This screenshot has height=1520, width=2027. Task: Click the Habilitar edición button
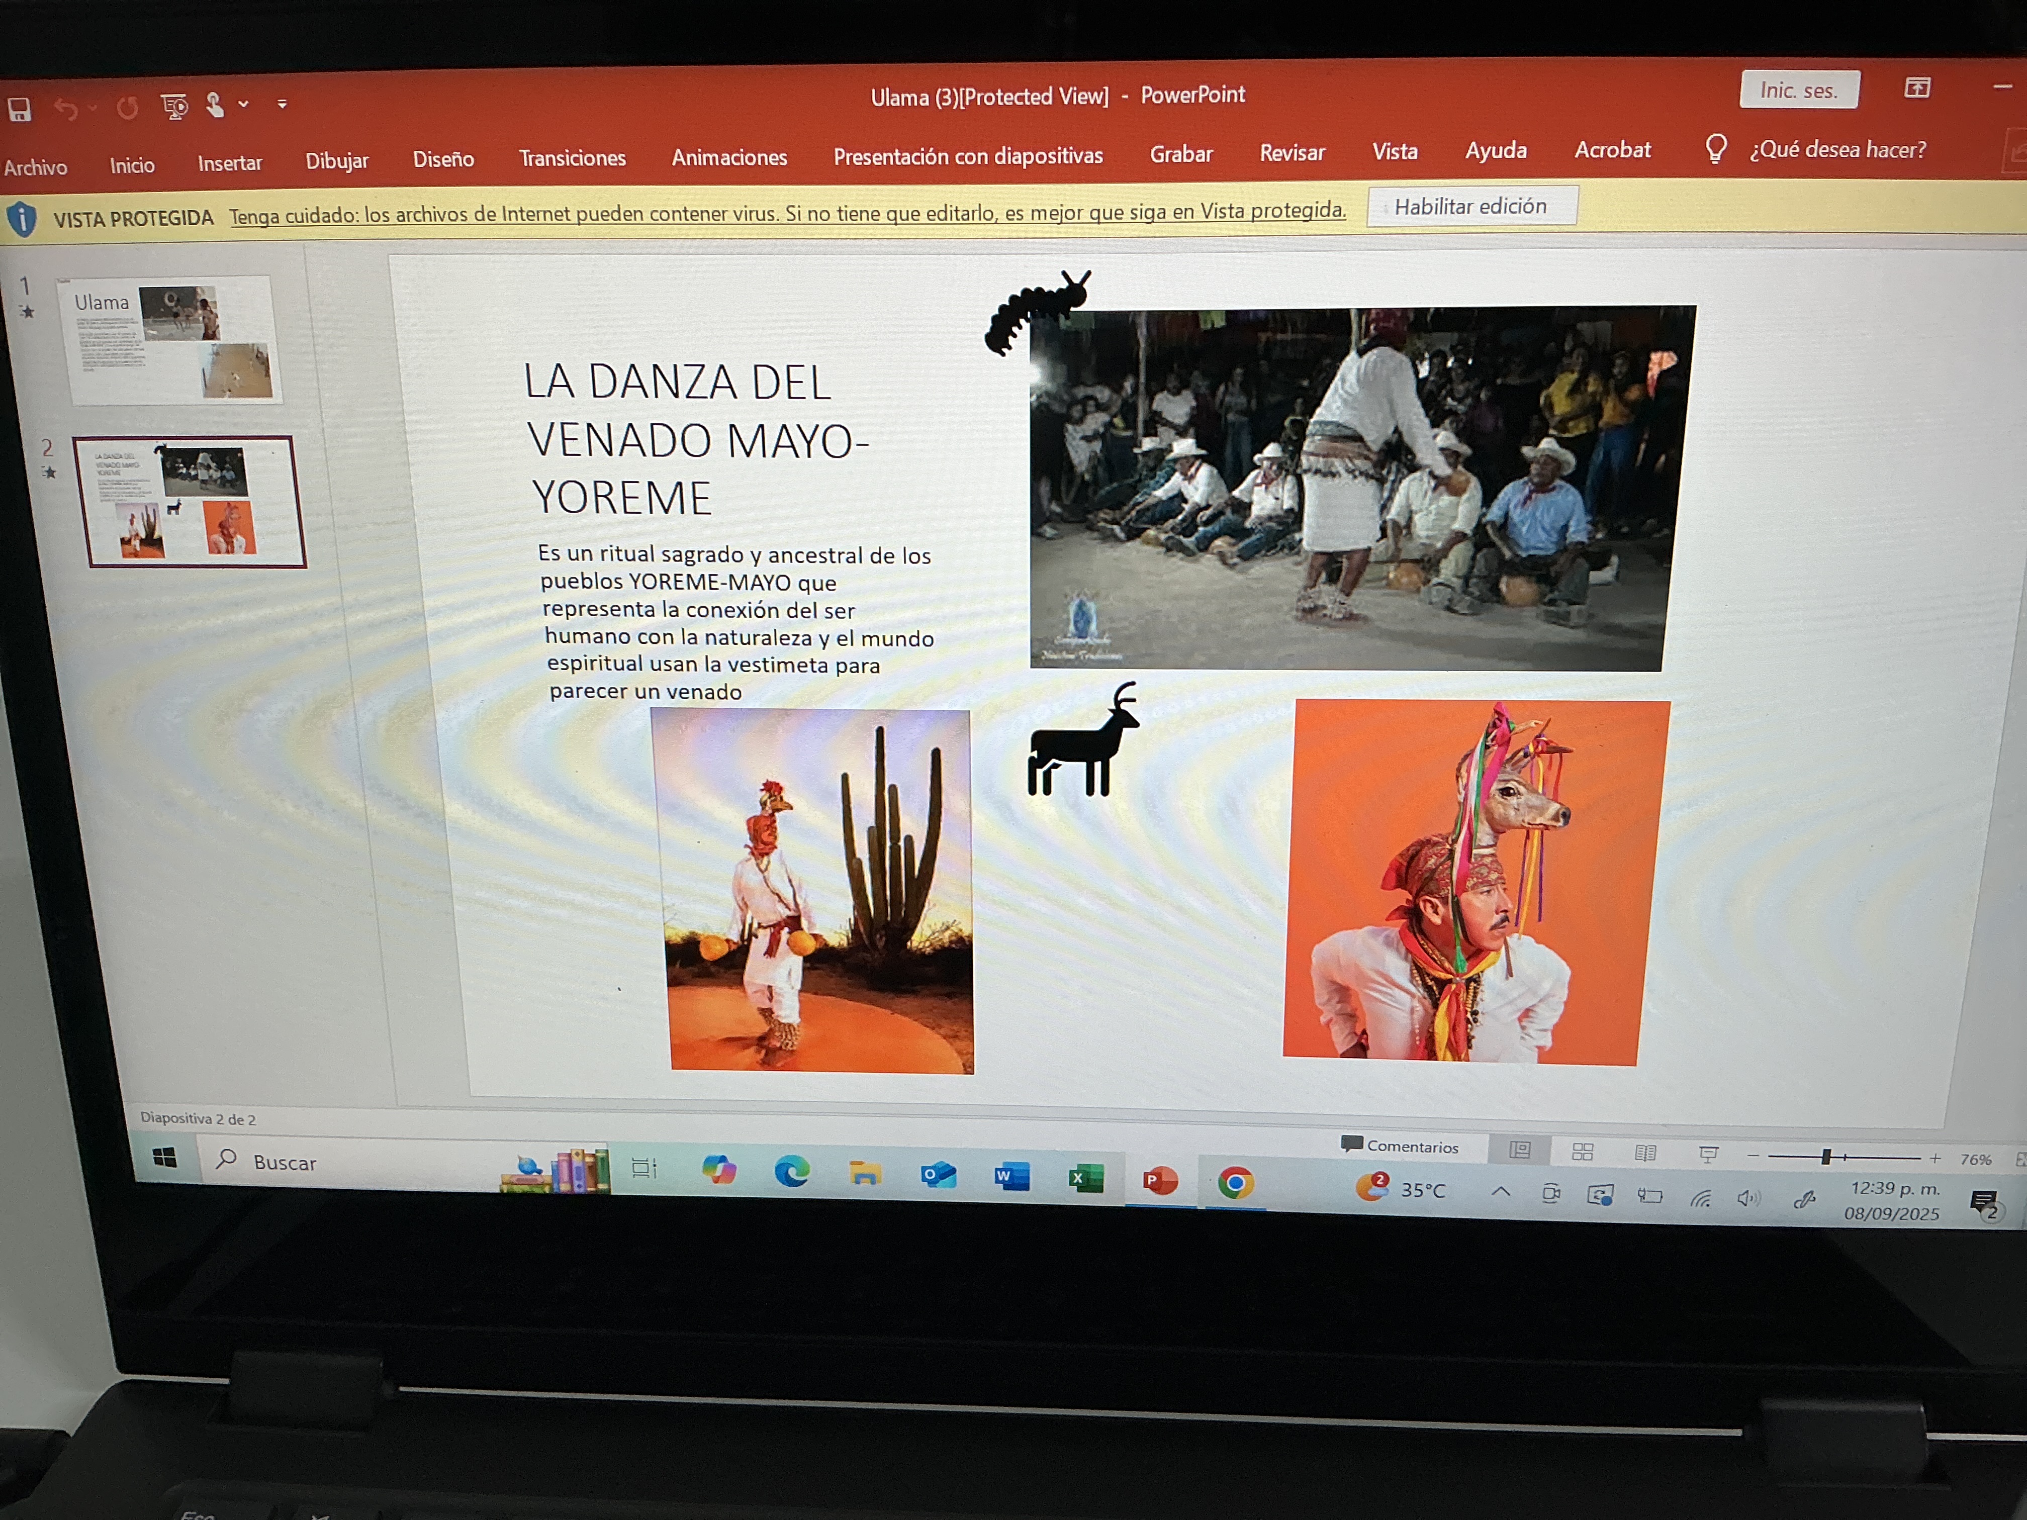pyautogui.click(x=1471, y=206)
